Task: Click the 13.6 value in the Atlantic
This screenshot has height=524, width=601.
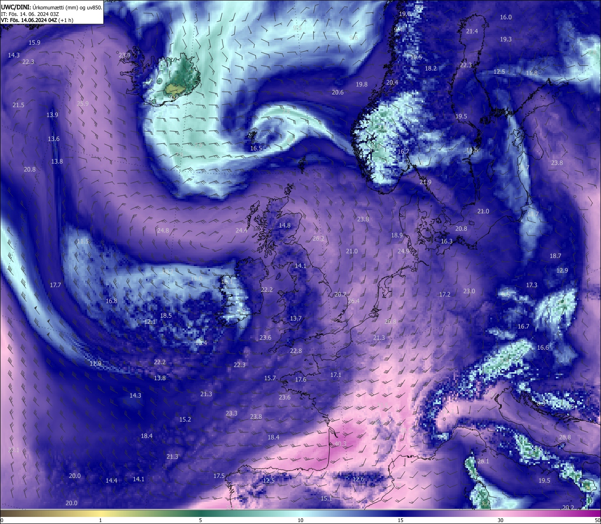Action: click(54, 139)
